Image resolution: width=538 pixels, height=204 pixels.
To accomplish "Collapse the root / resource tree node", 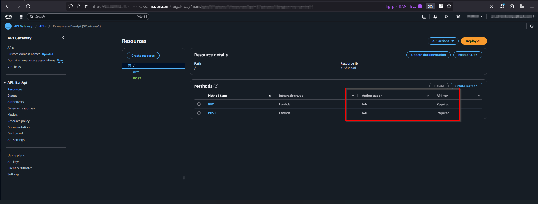I will 130,66.
